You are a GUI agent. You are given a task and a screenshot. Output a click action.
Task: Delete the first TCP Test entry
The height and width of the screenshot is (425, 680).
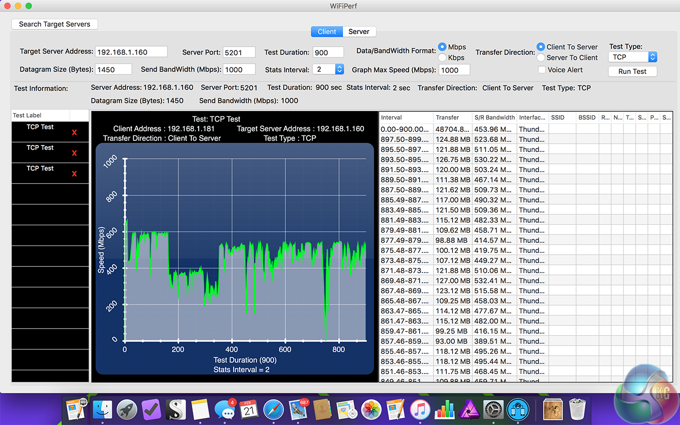(74, 132)
